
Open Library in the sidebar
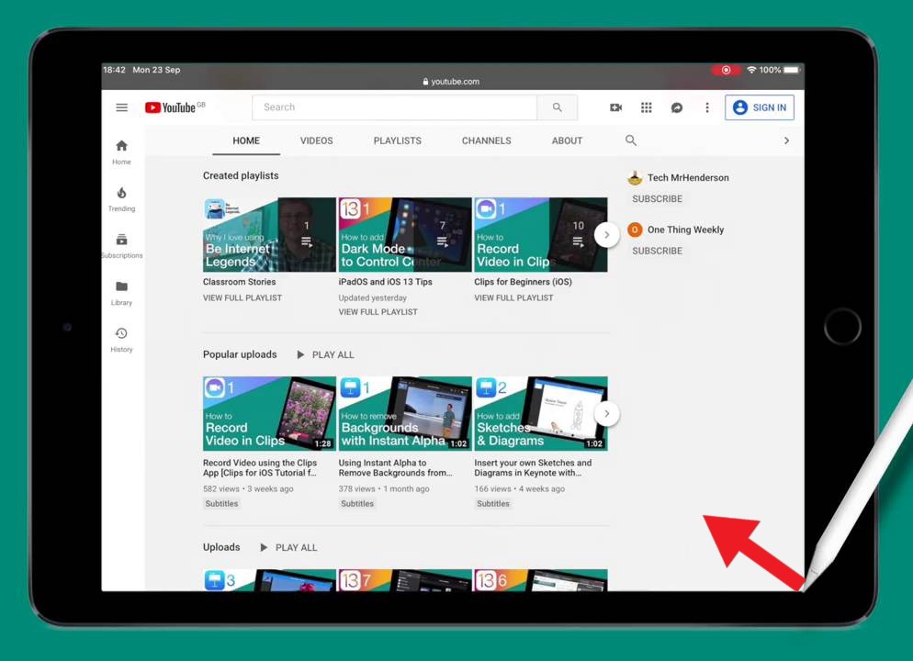(x=121, y=293)
